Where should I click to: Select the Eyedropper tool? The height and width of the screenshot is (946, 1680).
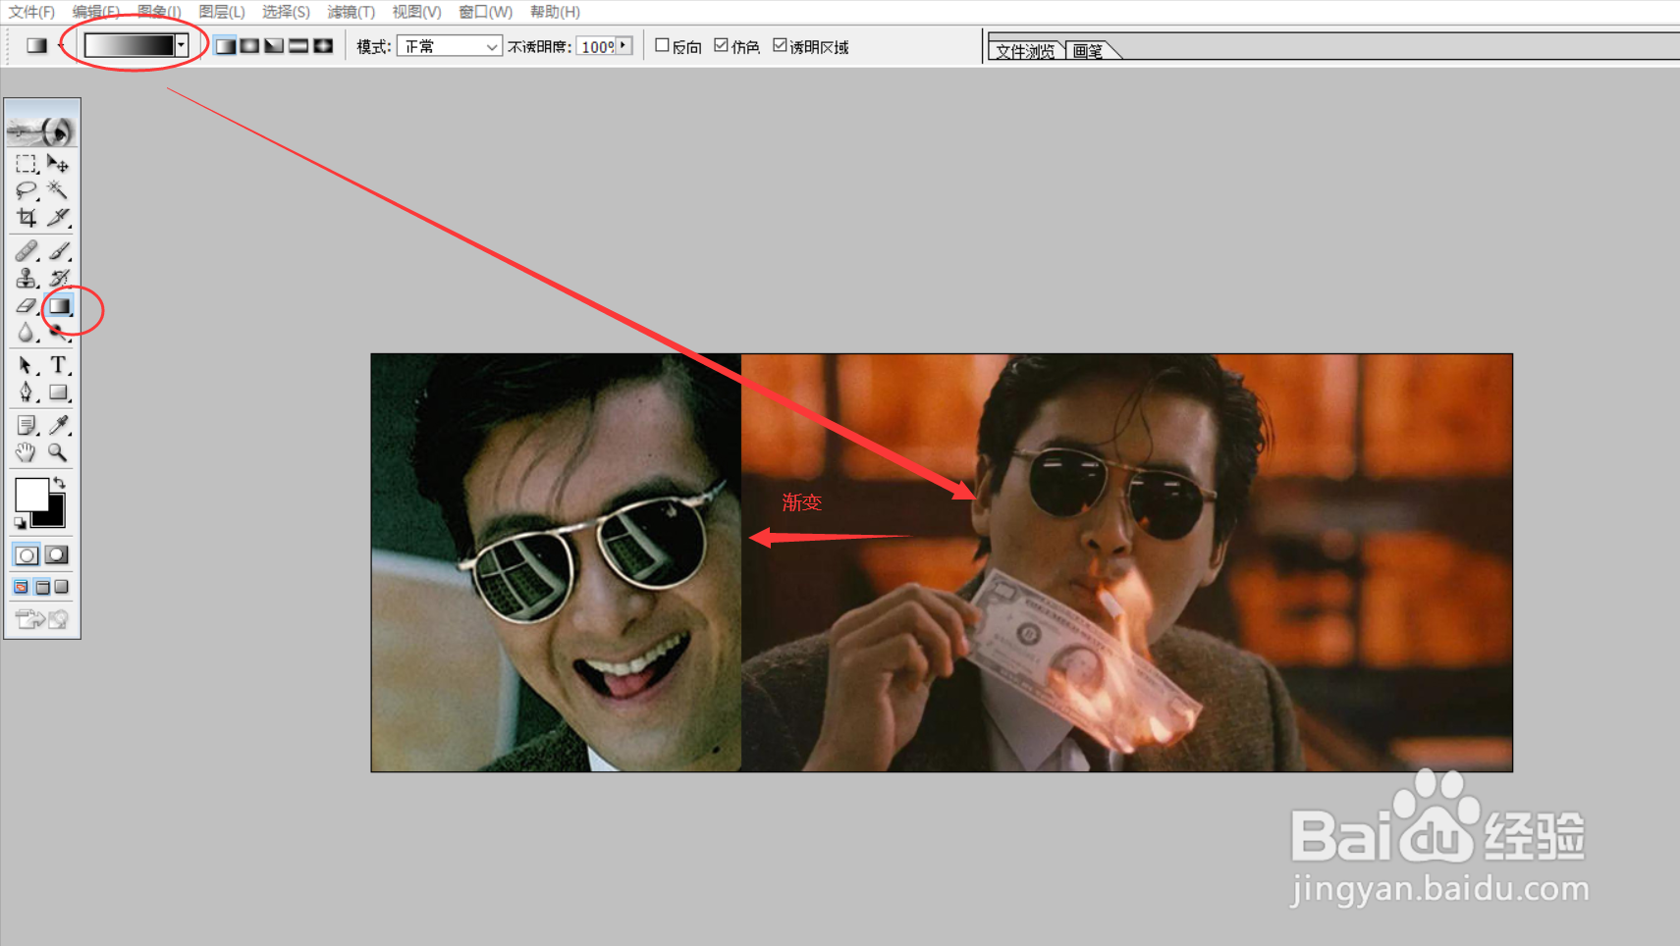coord(58,425)
